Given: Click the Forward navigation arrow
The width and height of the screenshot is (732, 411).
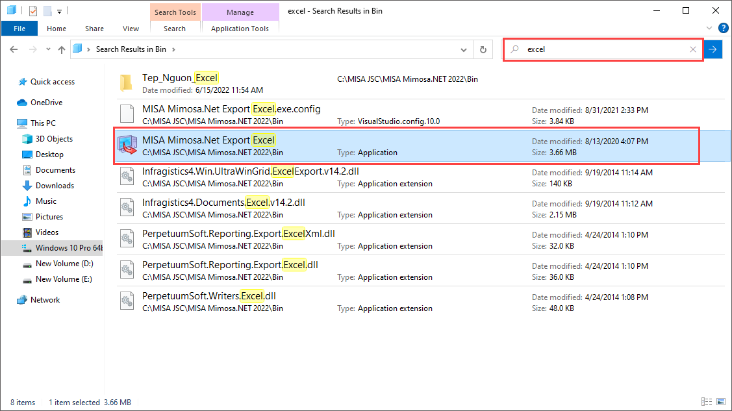Looking at the screenshot, I should (32, 49).
